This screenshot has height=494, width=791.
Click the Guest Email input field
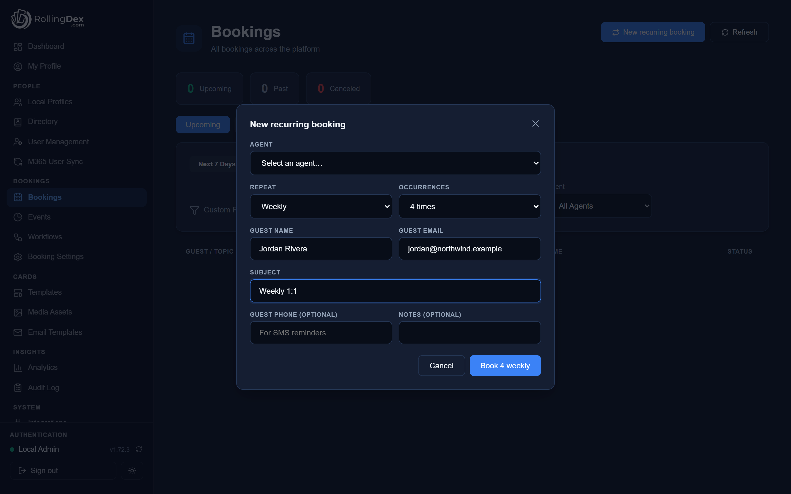469,249
